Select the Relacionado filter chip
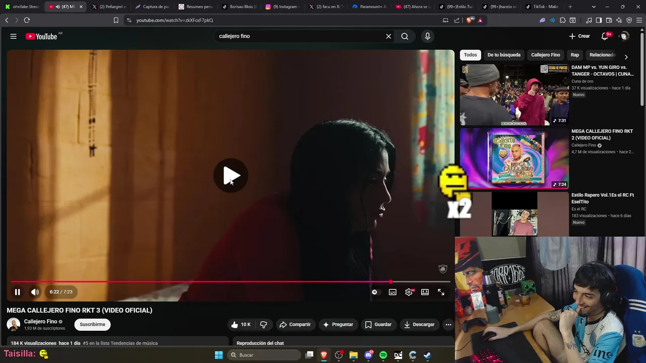This screenshot has height=363, width=646. tap(602, 55)
